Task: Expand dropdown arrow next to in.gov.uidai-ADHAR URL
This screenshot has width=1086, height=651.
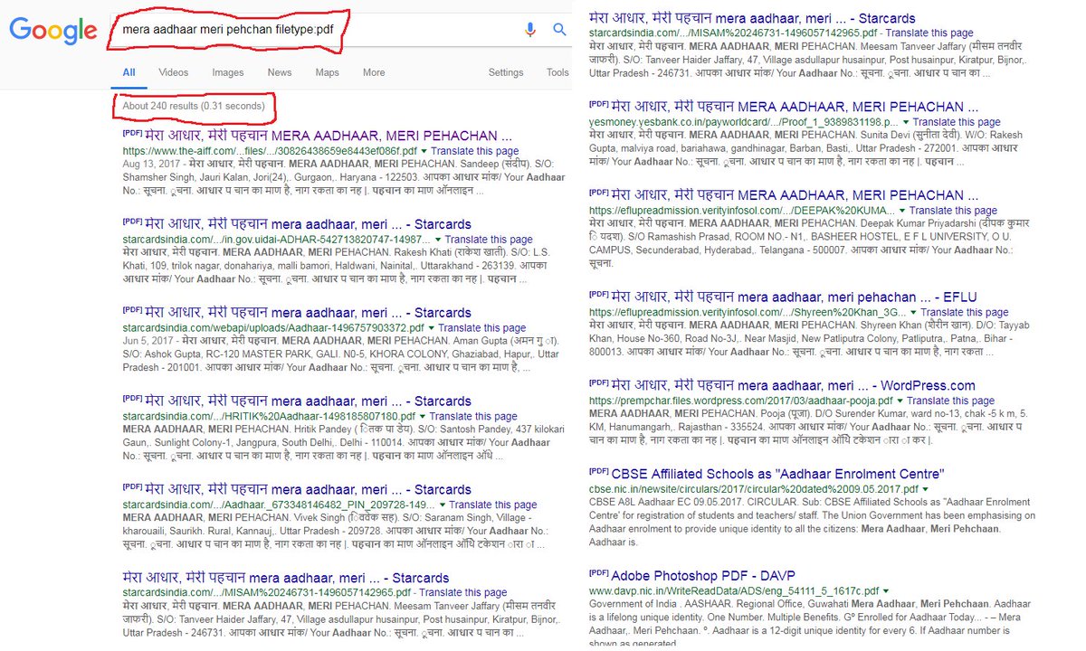Action: click(x=437, y=240)
